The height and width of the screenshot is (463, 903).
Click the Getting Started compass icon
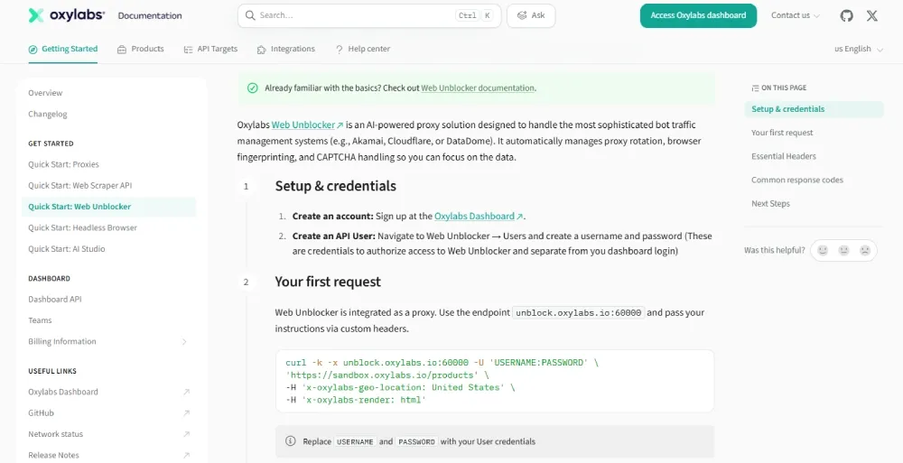point(33,49)
